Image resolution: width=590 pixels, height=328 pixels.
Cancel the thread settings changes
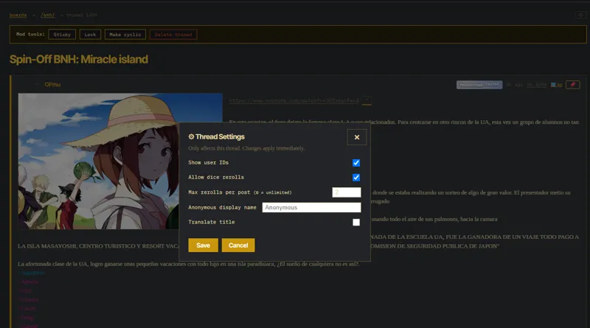tap(238, 245)
